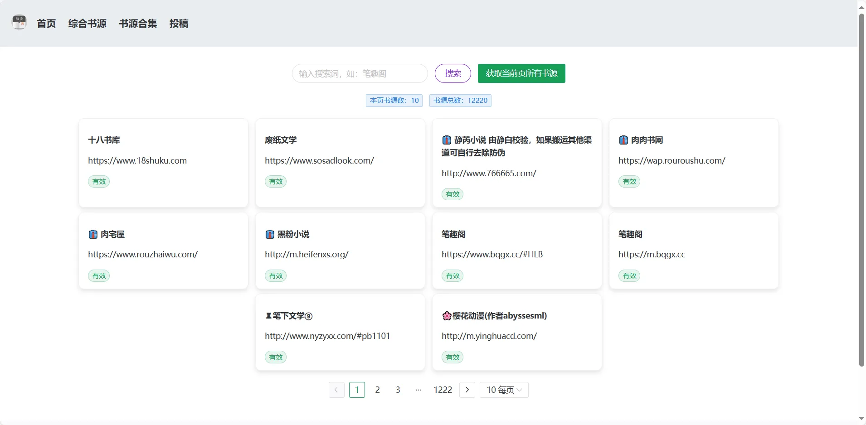Click the vertical scrollbar thumb

[x=861, y=190]
